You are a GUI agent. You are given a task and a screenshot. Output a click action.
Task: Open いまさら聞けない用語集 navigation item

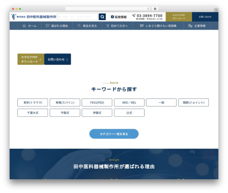pyautogui.click(x=158, y=26)
